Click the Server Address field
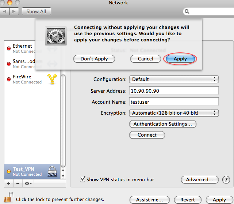Image resolution: width=234 pixels, height=204 pixels. click(x=174, y=91)
